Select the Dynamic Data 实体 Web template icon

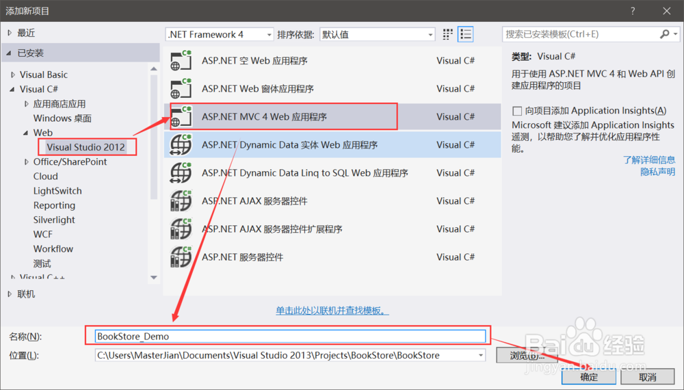181,145
